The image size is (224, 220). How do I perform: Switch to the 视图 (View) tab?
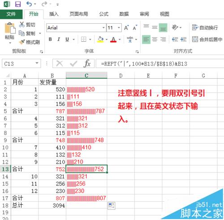(x=164, y=14)
